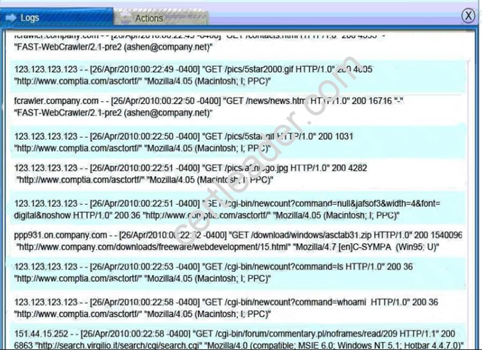Select the newcount command=whoami log entry

[161, 304]
